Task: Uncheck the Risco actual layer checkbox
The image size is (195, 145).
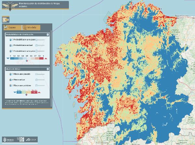Action: tap(13, 80)
